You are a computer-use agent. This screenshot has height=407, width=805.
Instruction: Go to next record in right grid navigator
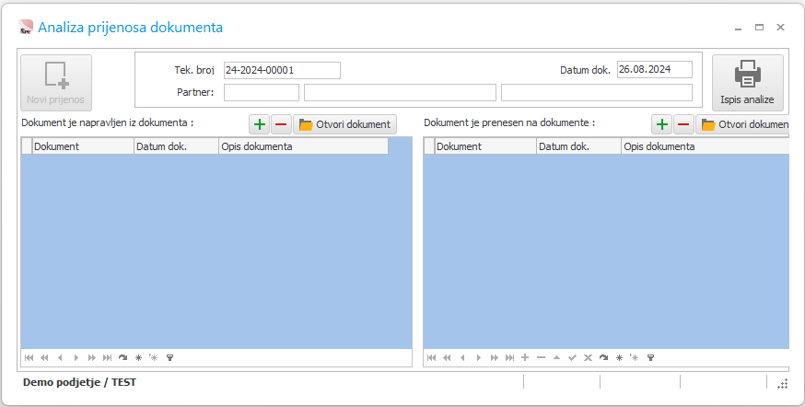tap(478, 357)
